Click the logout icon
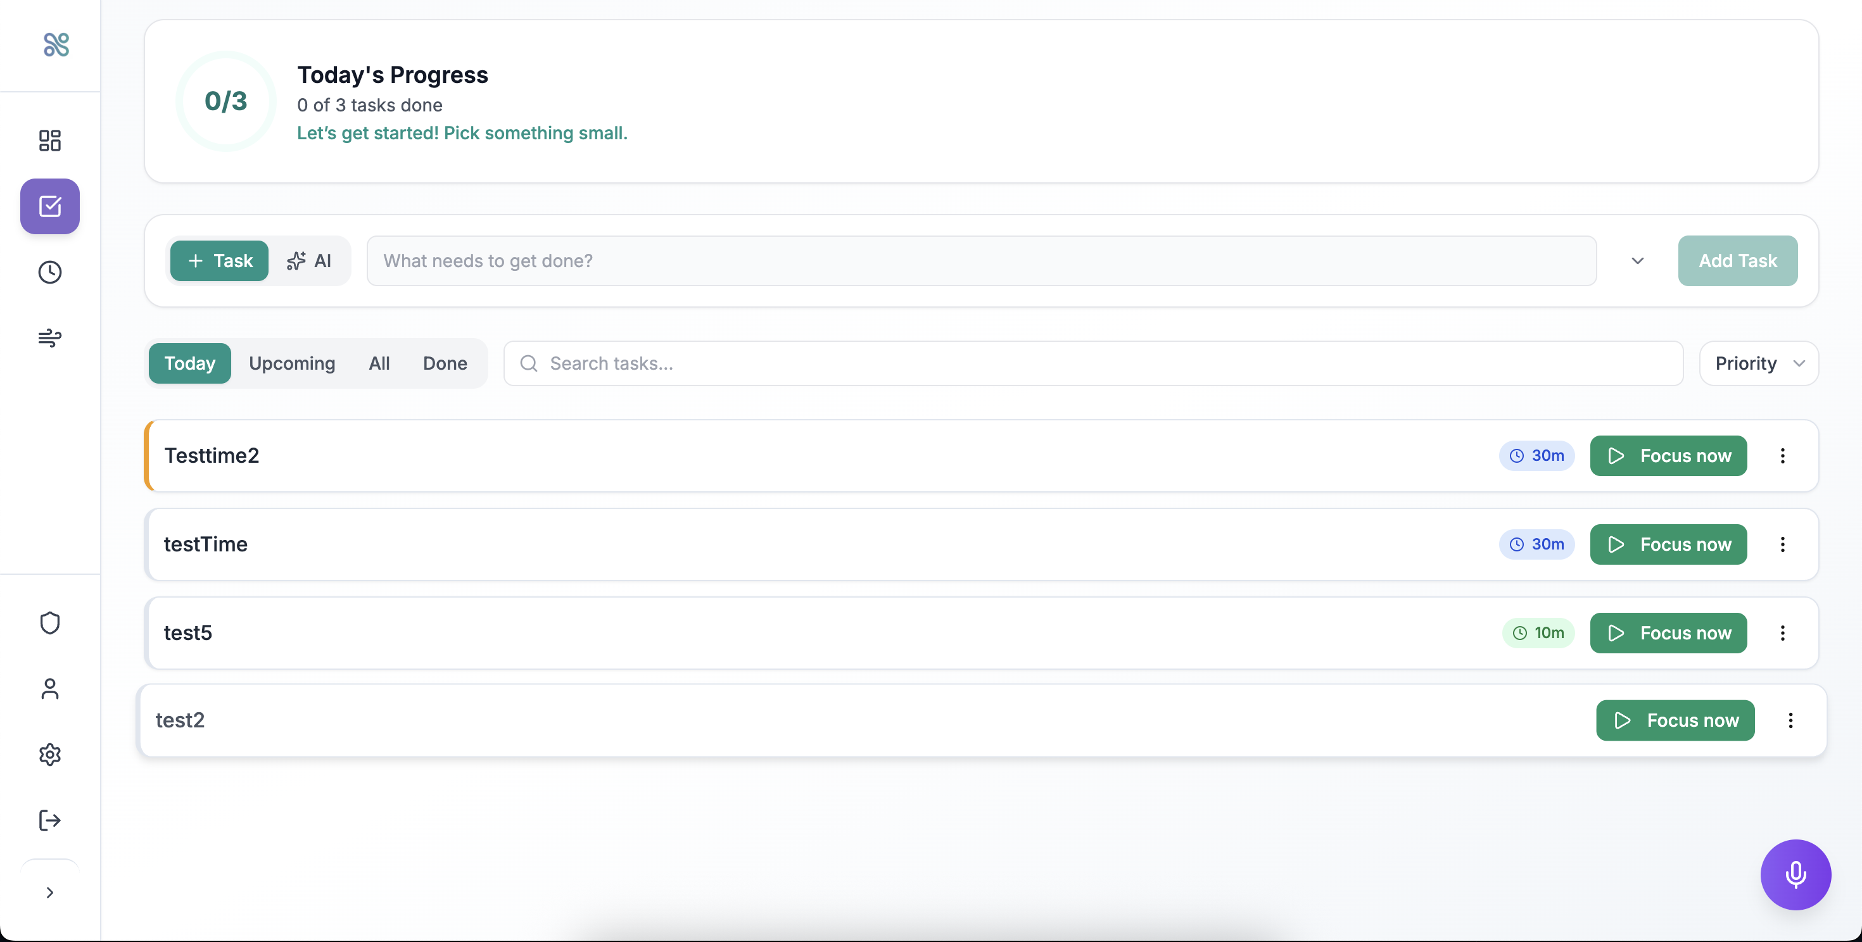 [49, 820]
